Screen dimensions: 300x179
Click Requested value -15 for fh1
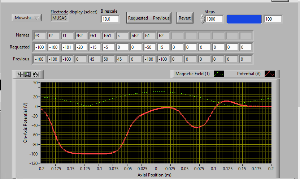95,47
